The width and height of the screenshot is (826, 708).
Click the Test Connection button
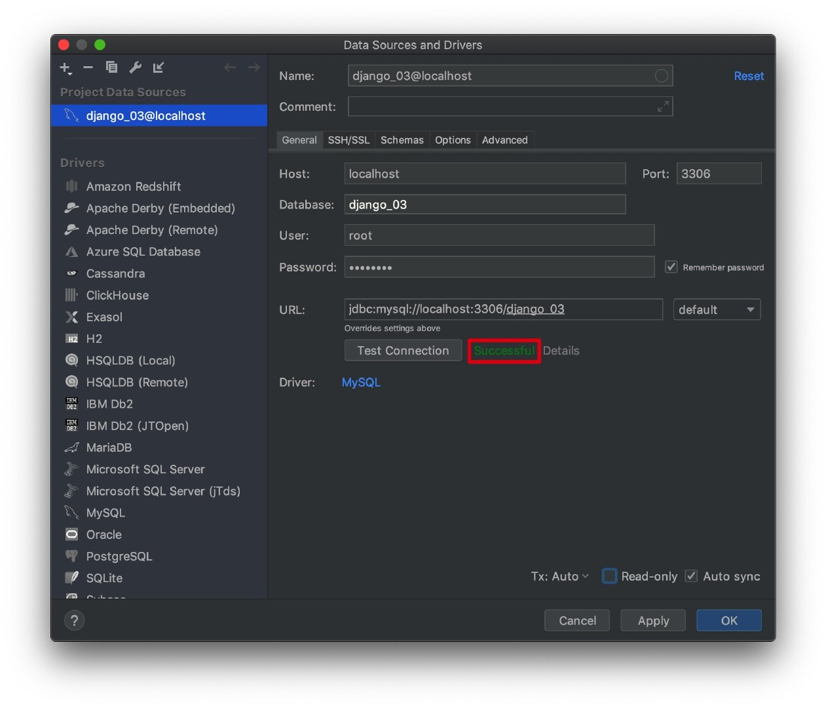point(403,351)
